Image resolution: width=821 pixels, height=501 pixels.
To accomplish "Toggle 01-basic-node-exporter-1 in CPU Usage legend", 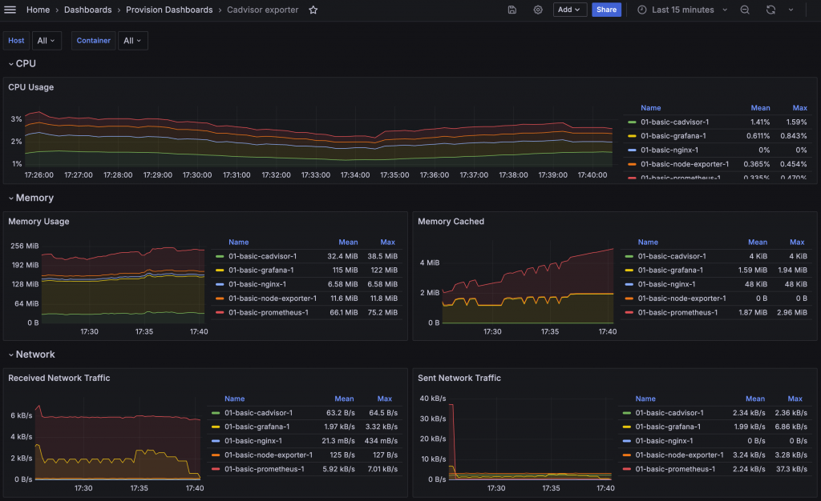I will point(685,164).
